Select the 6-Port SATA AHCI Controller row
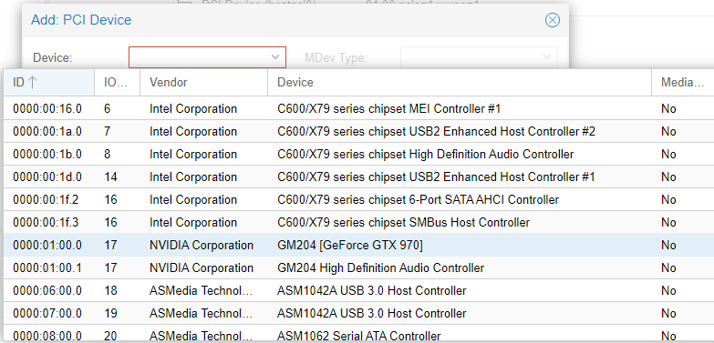This screenshot has width=714, height=343. click(358, 200)
